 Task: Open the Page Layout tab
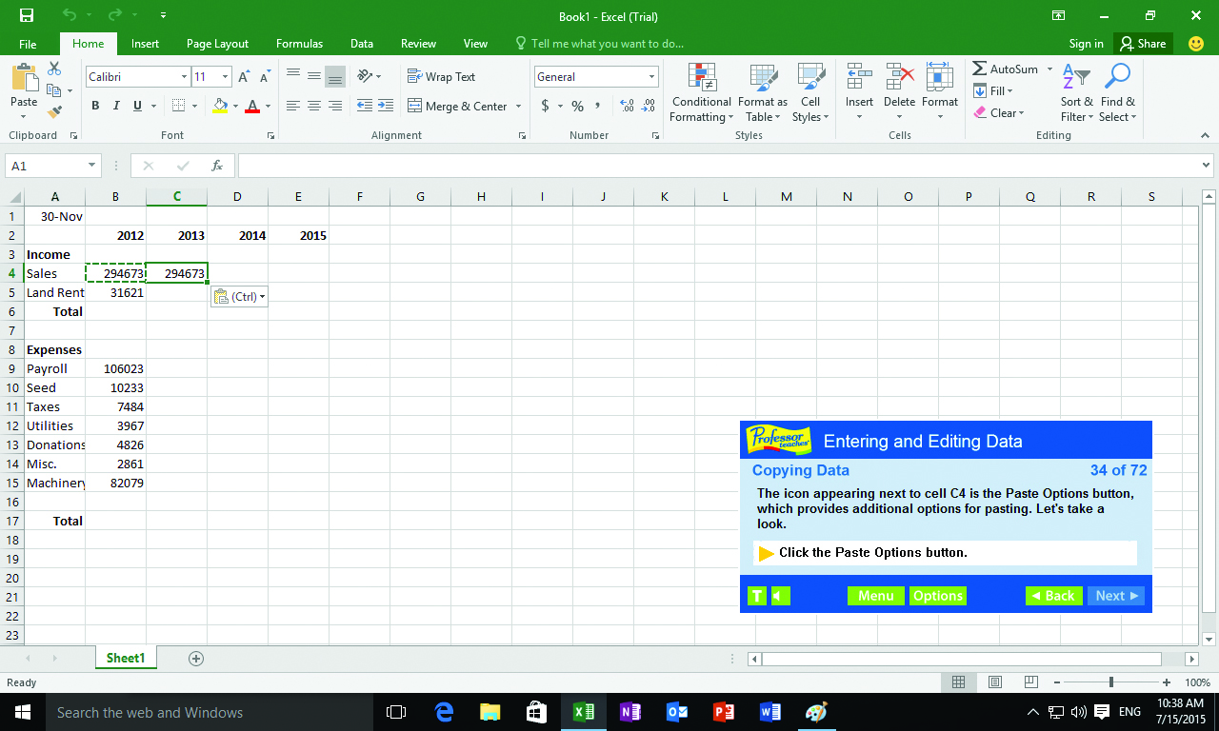217,44
